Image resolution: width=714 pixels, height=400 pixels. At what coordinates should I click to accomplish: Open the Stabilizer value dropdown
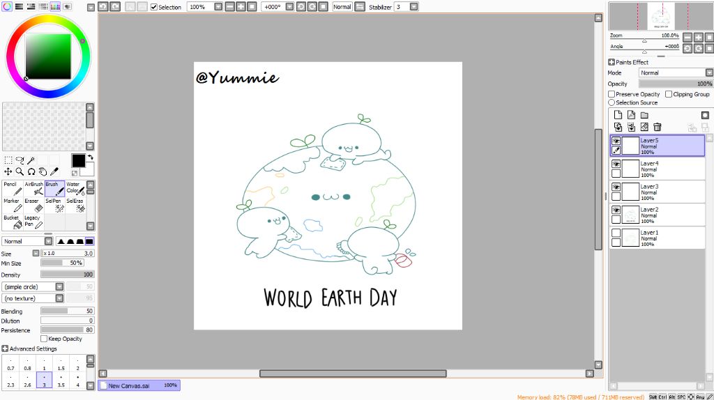pos(413,7)
